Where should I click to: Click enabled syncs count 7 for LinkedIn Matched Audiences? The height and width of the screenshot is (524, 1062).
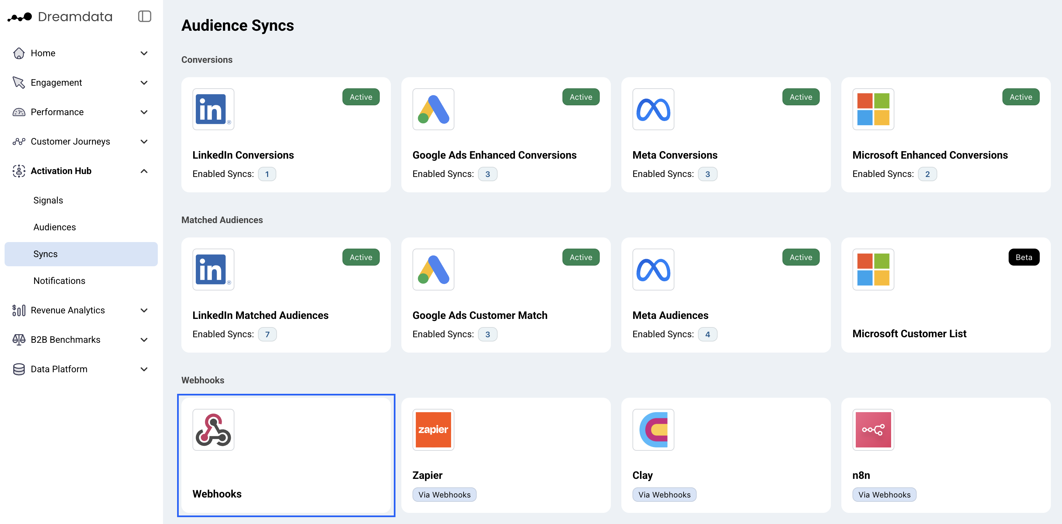267,334
